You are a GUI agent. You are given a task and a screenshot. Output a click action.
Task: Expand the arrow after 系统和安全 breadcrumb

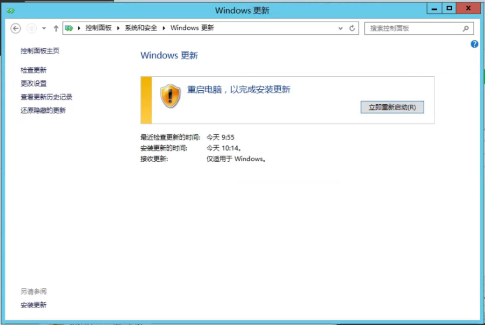coord(164,28)
